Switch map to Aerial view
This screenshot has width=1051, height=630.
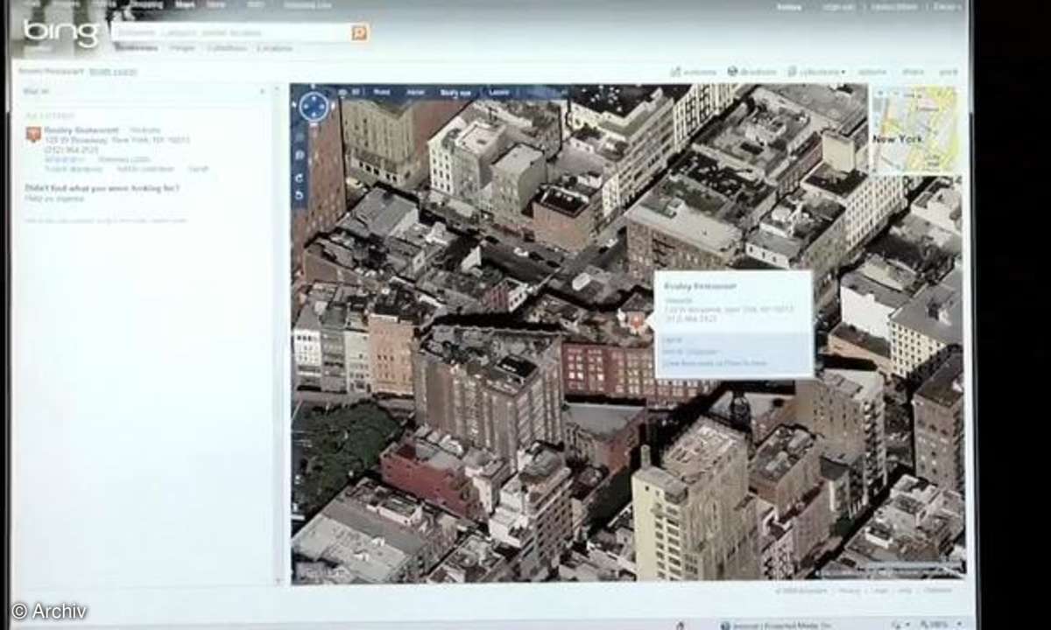[415, 92]
